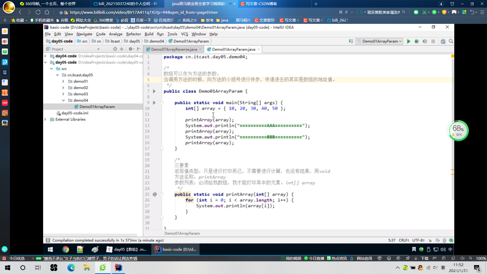Viewport: 487px width, 274px height.
Task: Click run gutter arrow beside main method
Action: coord(154,103)
